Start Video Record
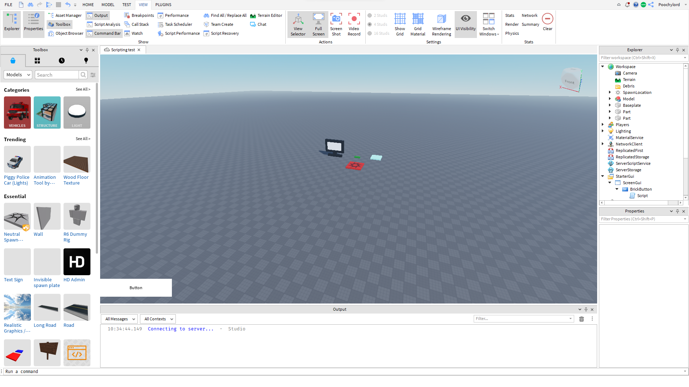This screenshot has height=387, width=689. 354,24
